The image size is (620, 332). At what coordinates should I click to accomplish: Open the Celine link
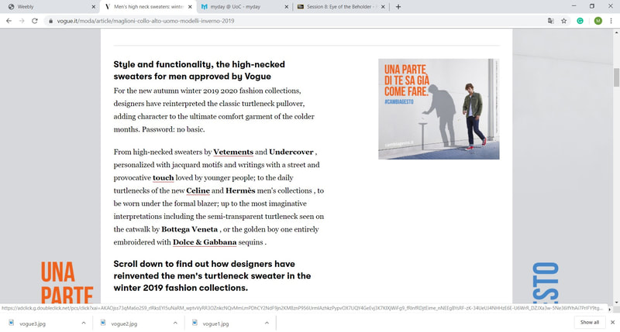coord(198,190)
